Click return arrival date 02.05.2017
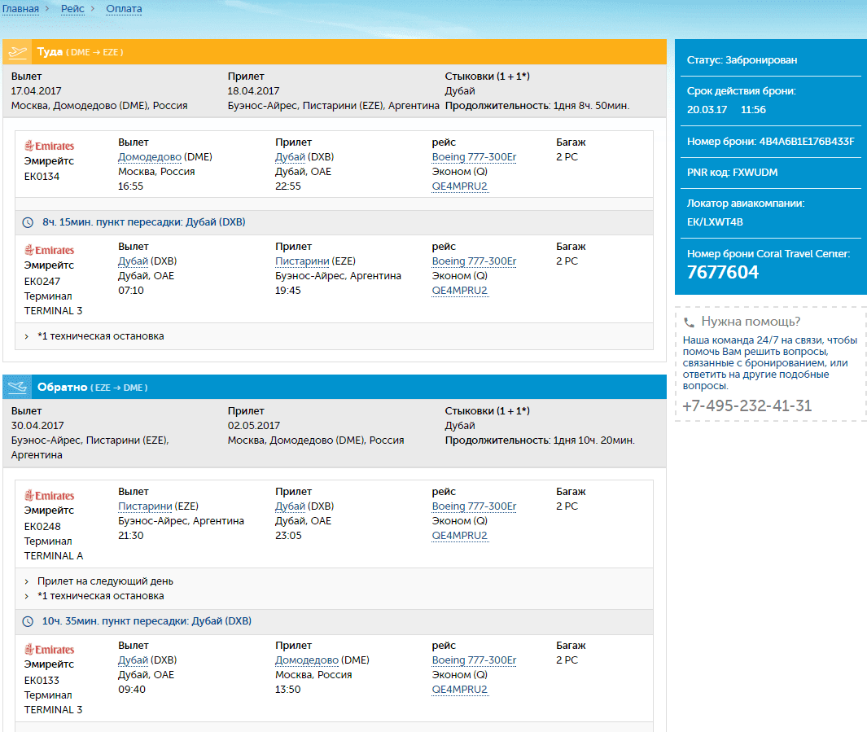Image resolution: width=867 pixels, height=732 pixels. click(254, 425)
